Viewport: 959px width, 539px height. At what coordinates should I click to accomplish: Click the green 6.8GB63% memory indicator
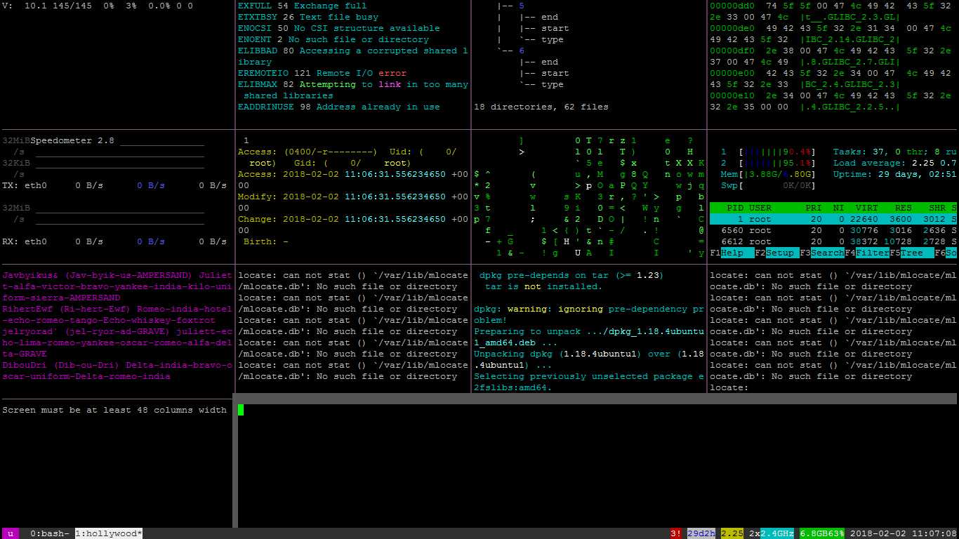point(822,533)
